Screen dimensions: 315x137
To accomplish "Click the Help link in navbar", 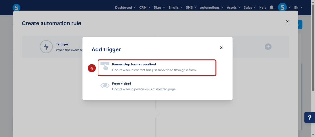I will pyautogui.click(x=263, y=7).
